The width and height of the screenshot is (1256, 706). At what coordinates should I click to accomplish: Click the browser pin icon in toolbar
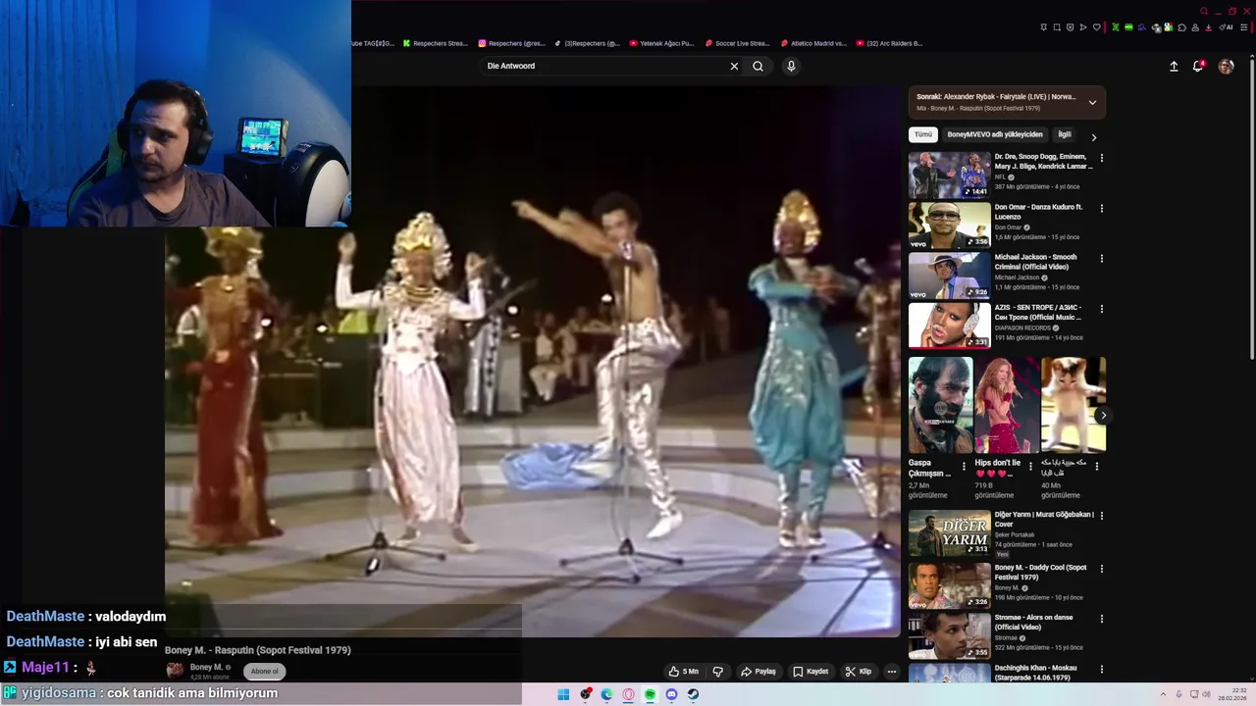pos(1044,27)
